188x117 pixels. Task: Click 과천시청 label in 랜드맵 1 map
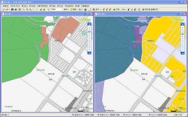point(51,74)
